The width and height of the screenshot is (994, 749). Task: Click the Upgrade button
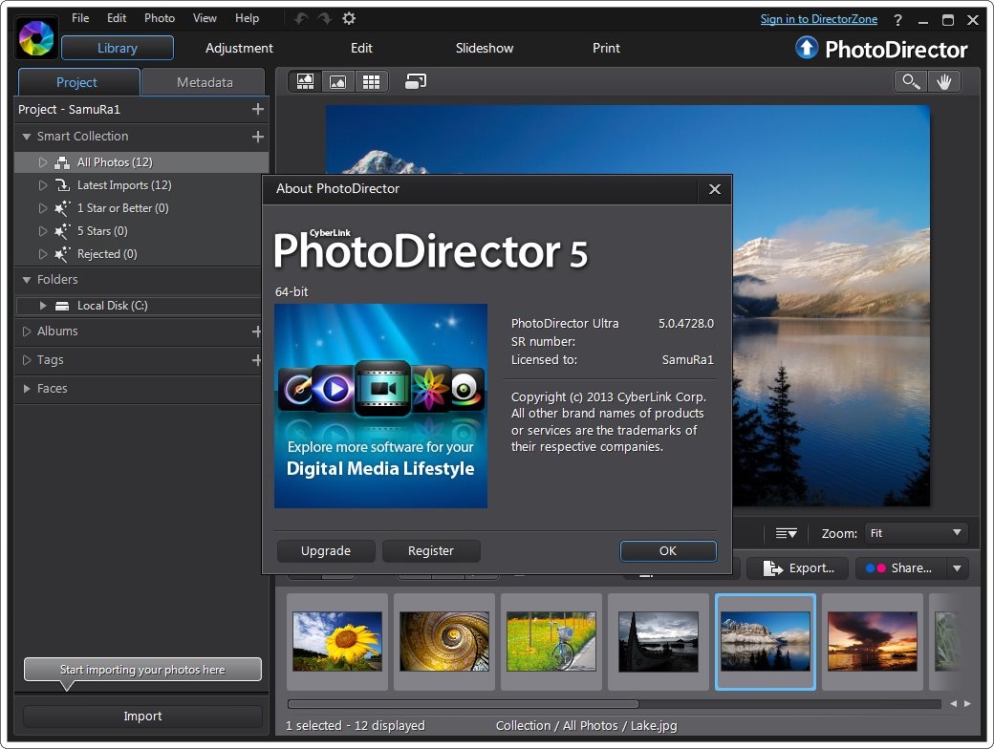pos(326,550)
